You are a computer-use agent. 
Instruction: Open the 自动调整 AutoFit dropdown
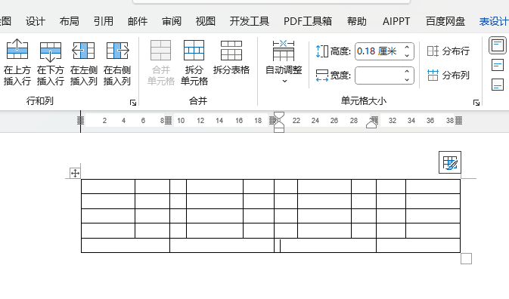(x=284, y=62)
